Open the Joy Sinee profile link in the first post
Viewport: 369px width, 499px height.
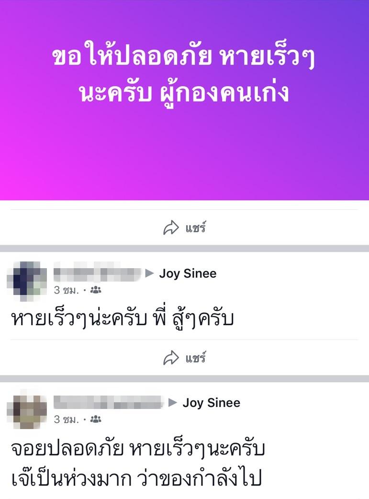(x=188, y=274)
